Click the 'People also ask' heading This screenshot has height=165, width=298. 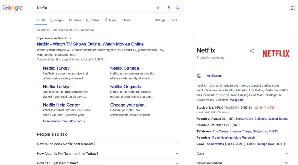(x=52, y=134)
